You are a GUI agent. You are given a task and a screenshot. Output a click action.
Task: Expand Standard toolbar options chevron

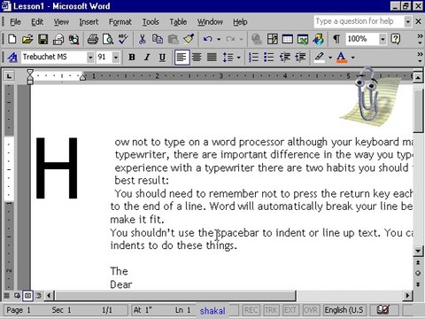coord(420,39)
